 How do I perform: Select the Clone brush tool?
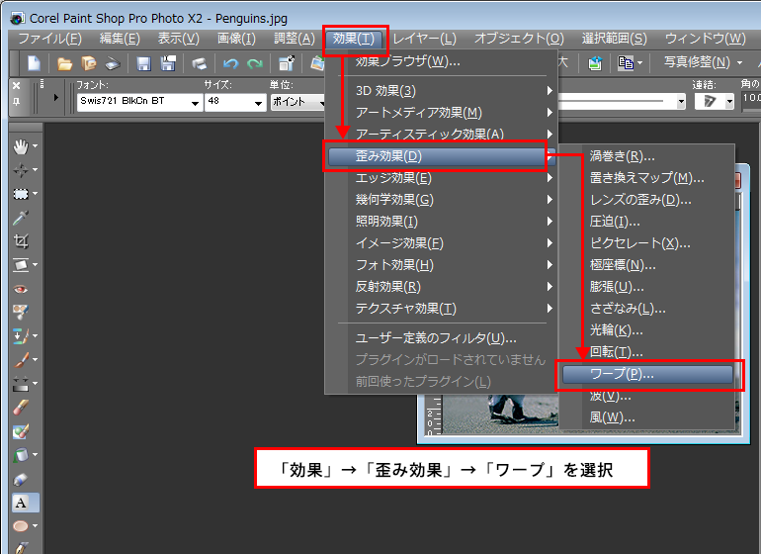point(21,335)
